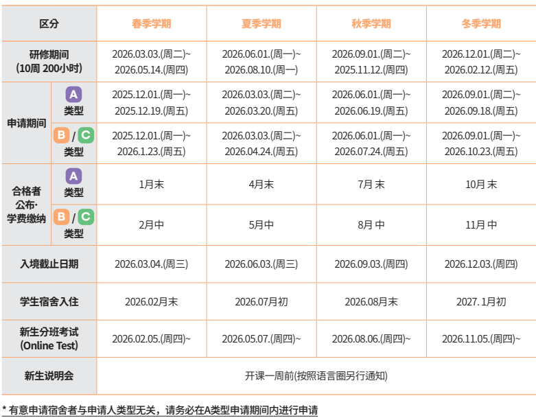
Task: Select the 冬季学期 column header
Action: pos(480,23)
